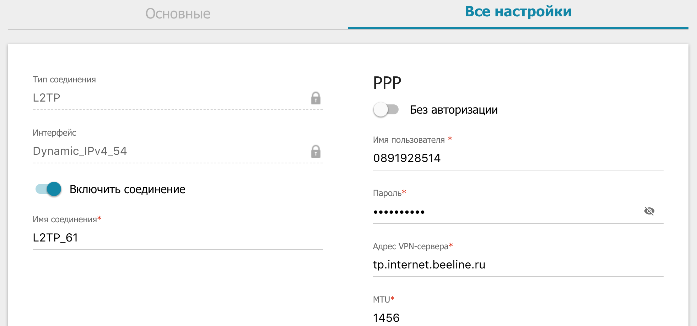Switch to the Основные tab
Viewport: 697px width, 326px height.
pyautogui.click(x=178, y=14)
